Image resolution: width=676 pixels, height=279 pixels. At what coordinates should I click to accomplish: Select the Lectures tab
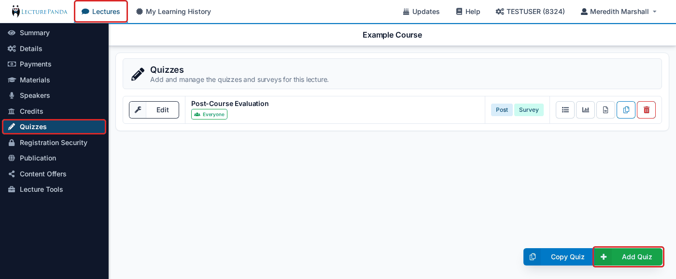pos(101,12)
